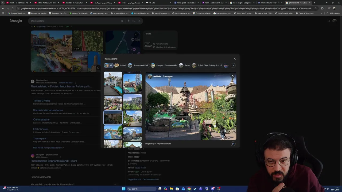Click the Google search magnifier icon
This screenshot has width=342, height=192.
pos(139,21)
